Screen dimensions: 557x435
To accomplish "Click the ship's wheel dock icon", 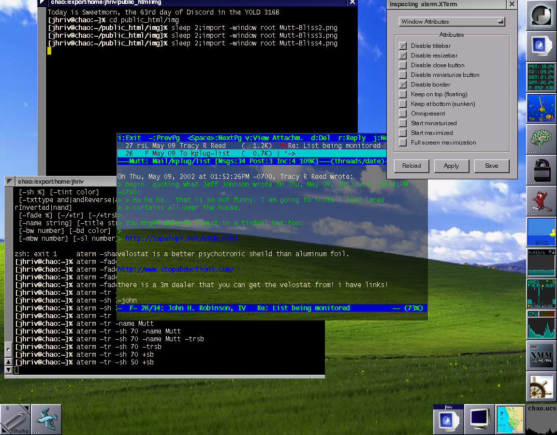I will (541, 387).
